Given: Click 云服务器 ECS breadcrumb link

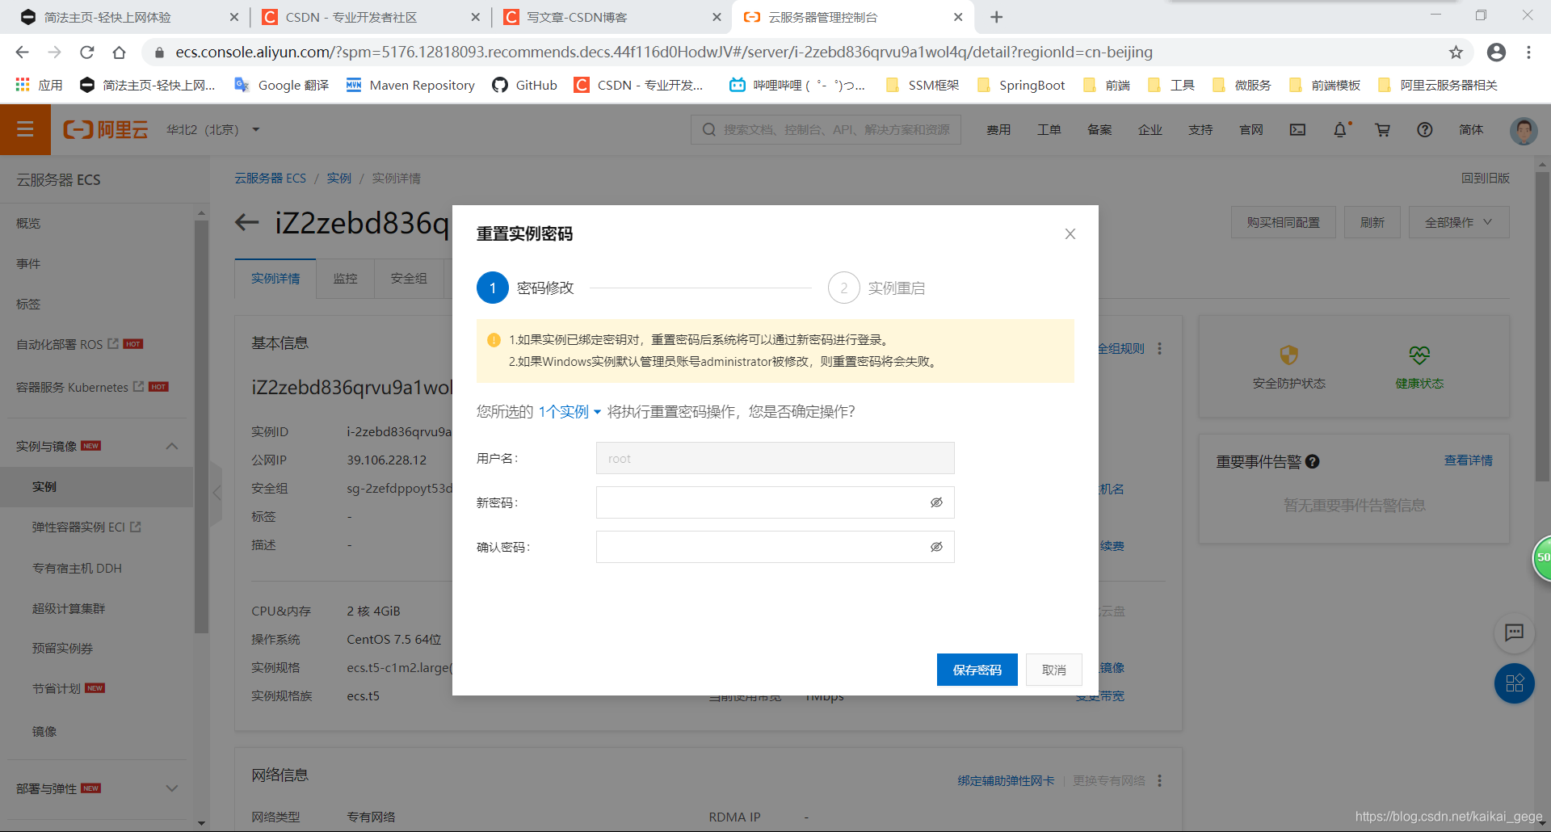Looking at the screenshot, I should 270,178.
